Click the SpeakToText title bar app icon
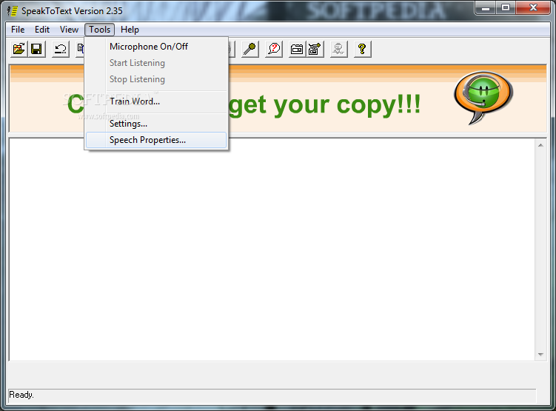Screen dimensions: 556x411 tap(13, 11)
